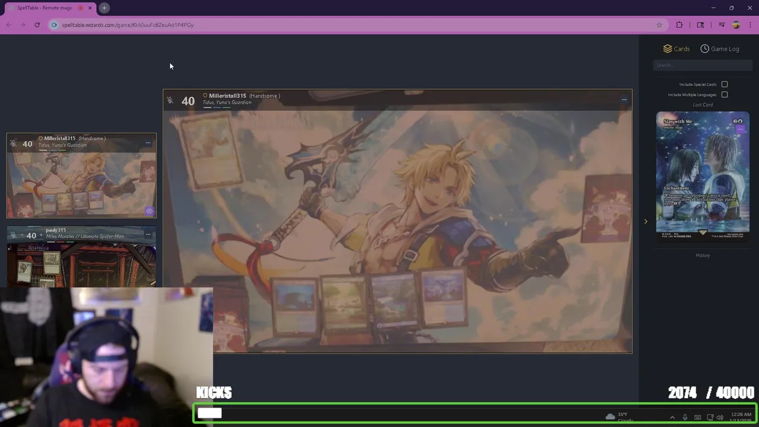
Task: Open the tab search icon in toolbar
Action: [700, 25]
